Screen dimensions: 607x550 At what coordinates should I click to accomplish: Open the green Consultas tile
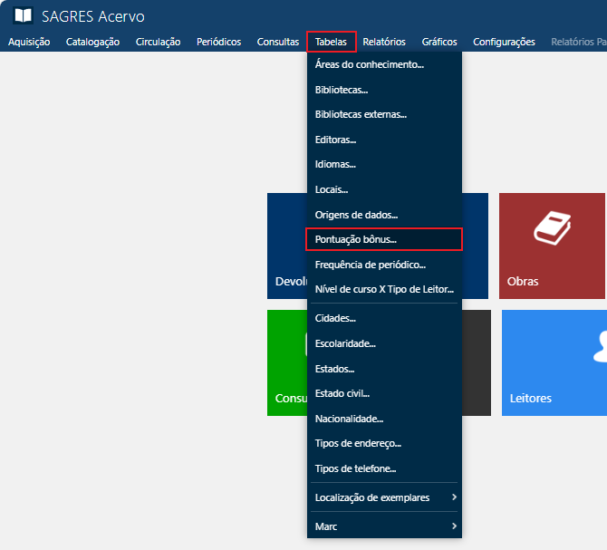point(287,363)
